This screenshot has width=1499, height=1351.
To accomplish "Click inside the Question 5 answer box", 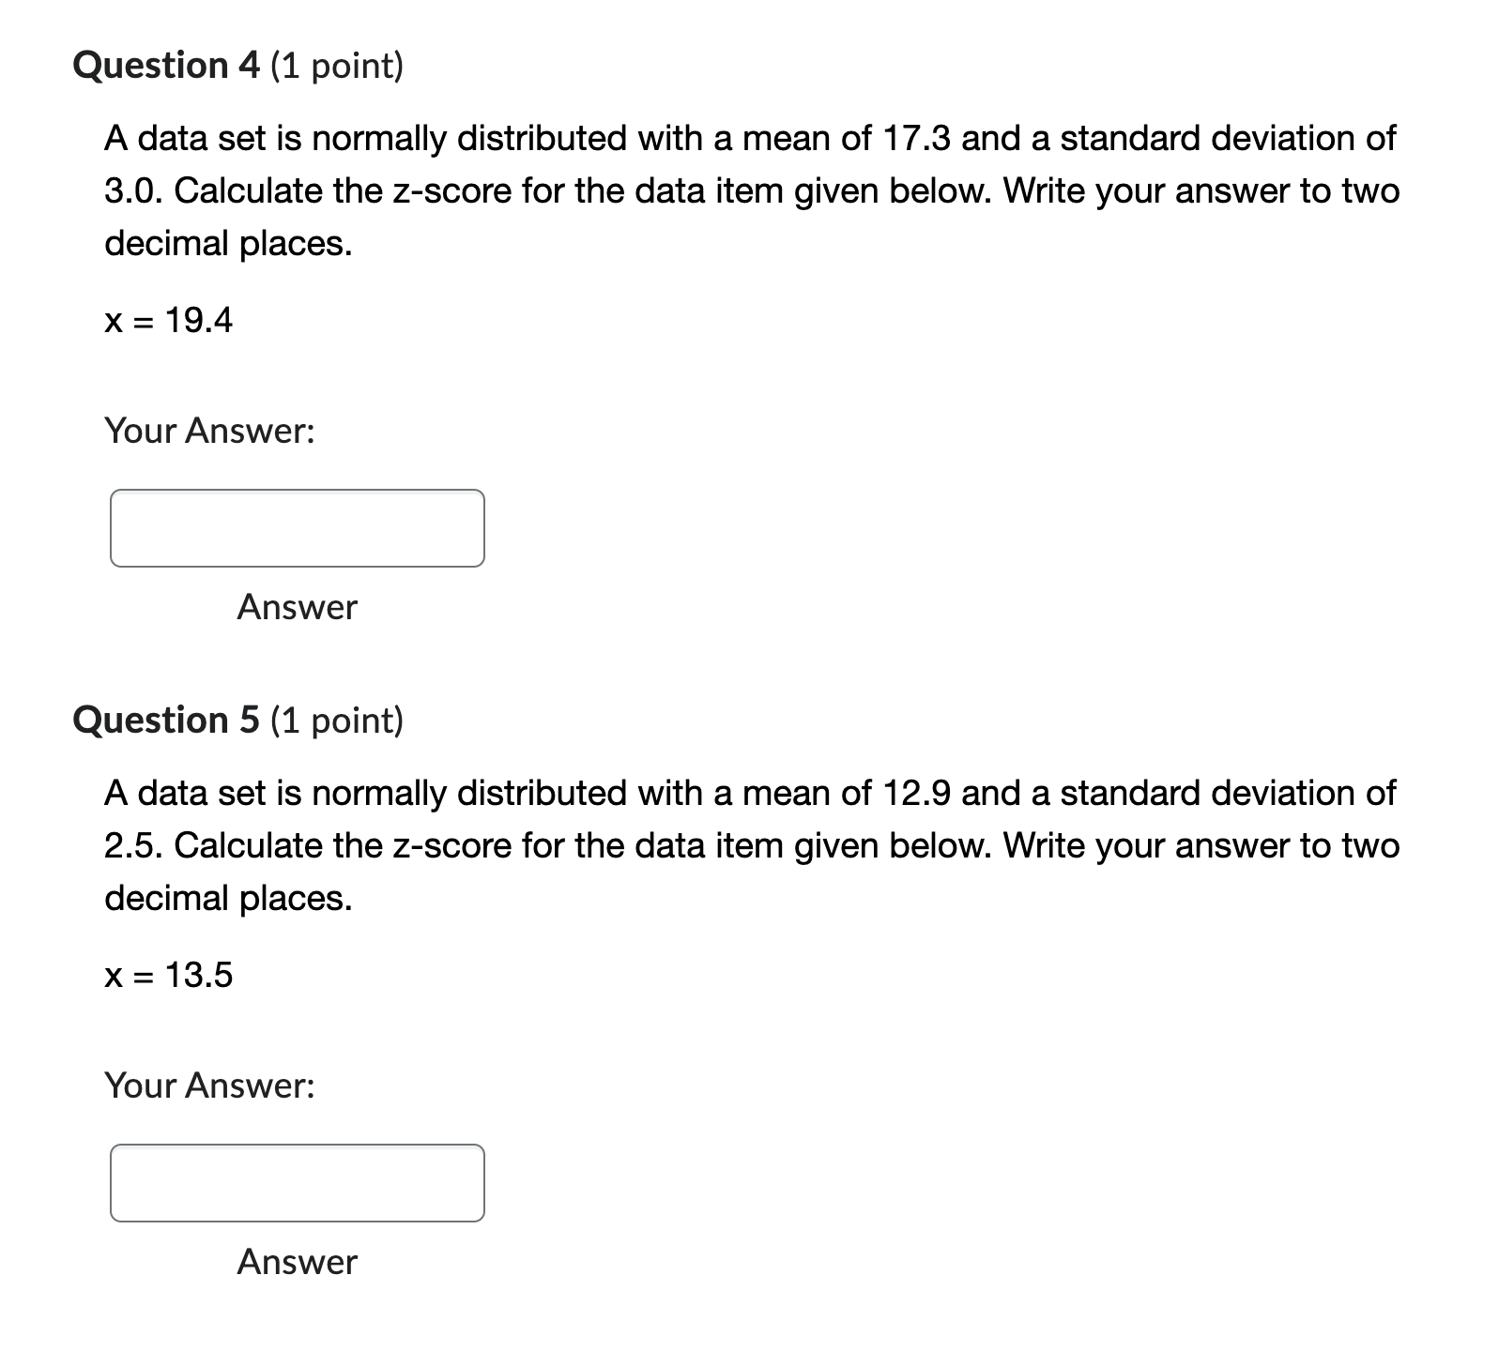I will pyautogui.click(x=297, y=1183).
